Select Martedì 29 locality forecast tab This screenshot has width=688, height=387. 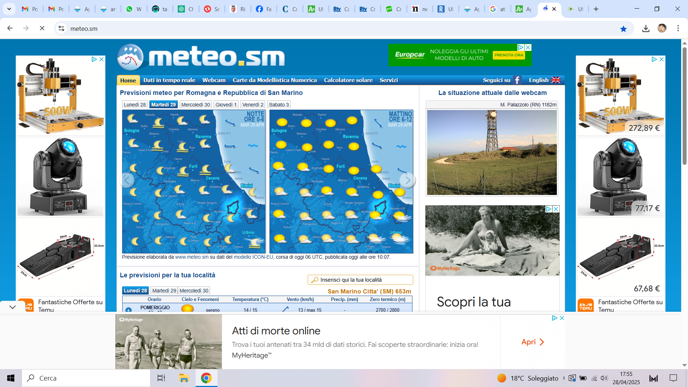coord(164,291)
